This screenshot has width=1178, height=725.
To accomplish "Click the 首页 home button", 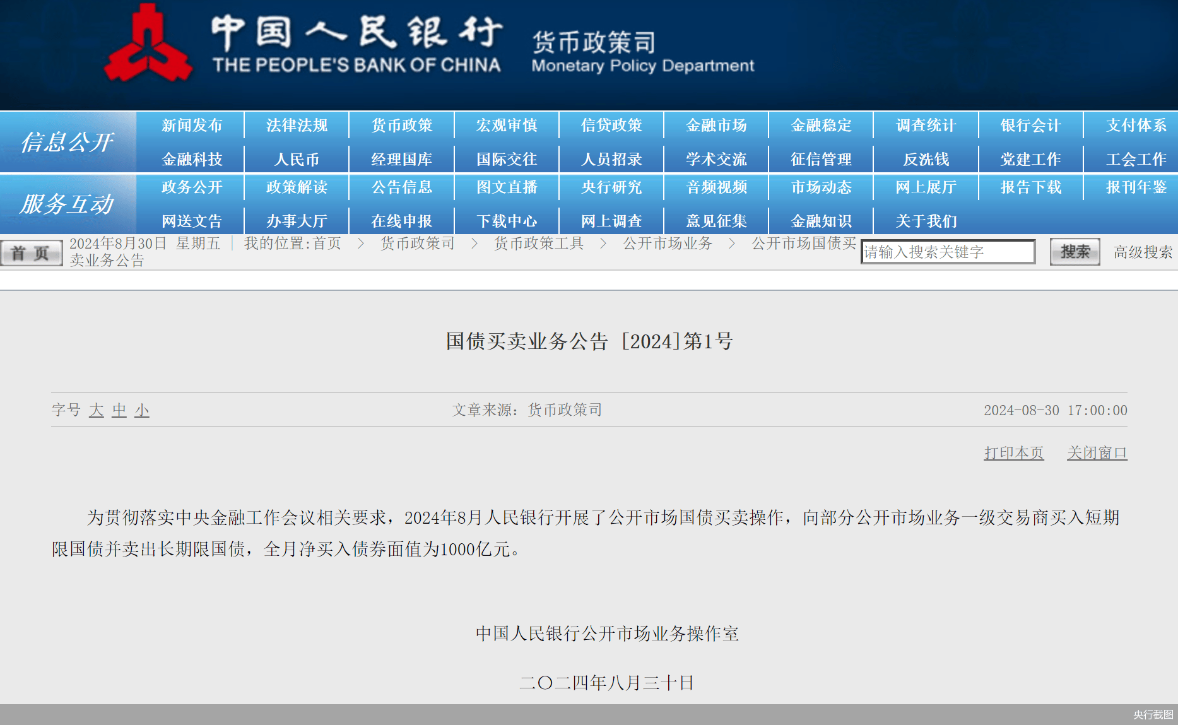I will tap(31, 253).
